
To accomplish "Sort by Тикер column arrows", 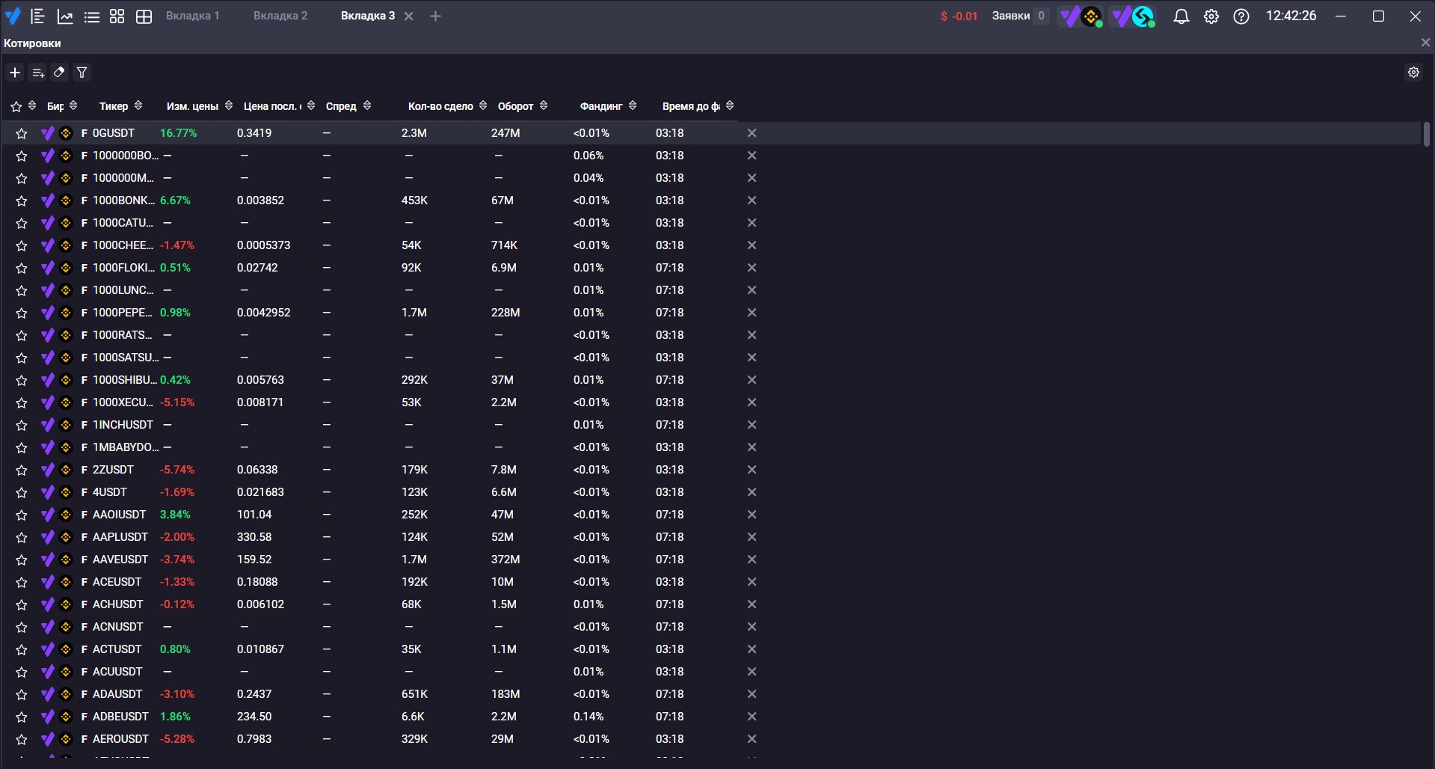I will (138, 105).
